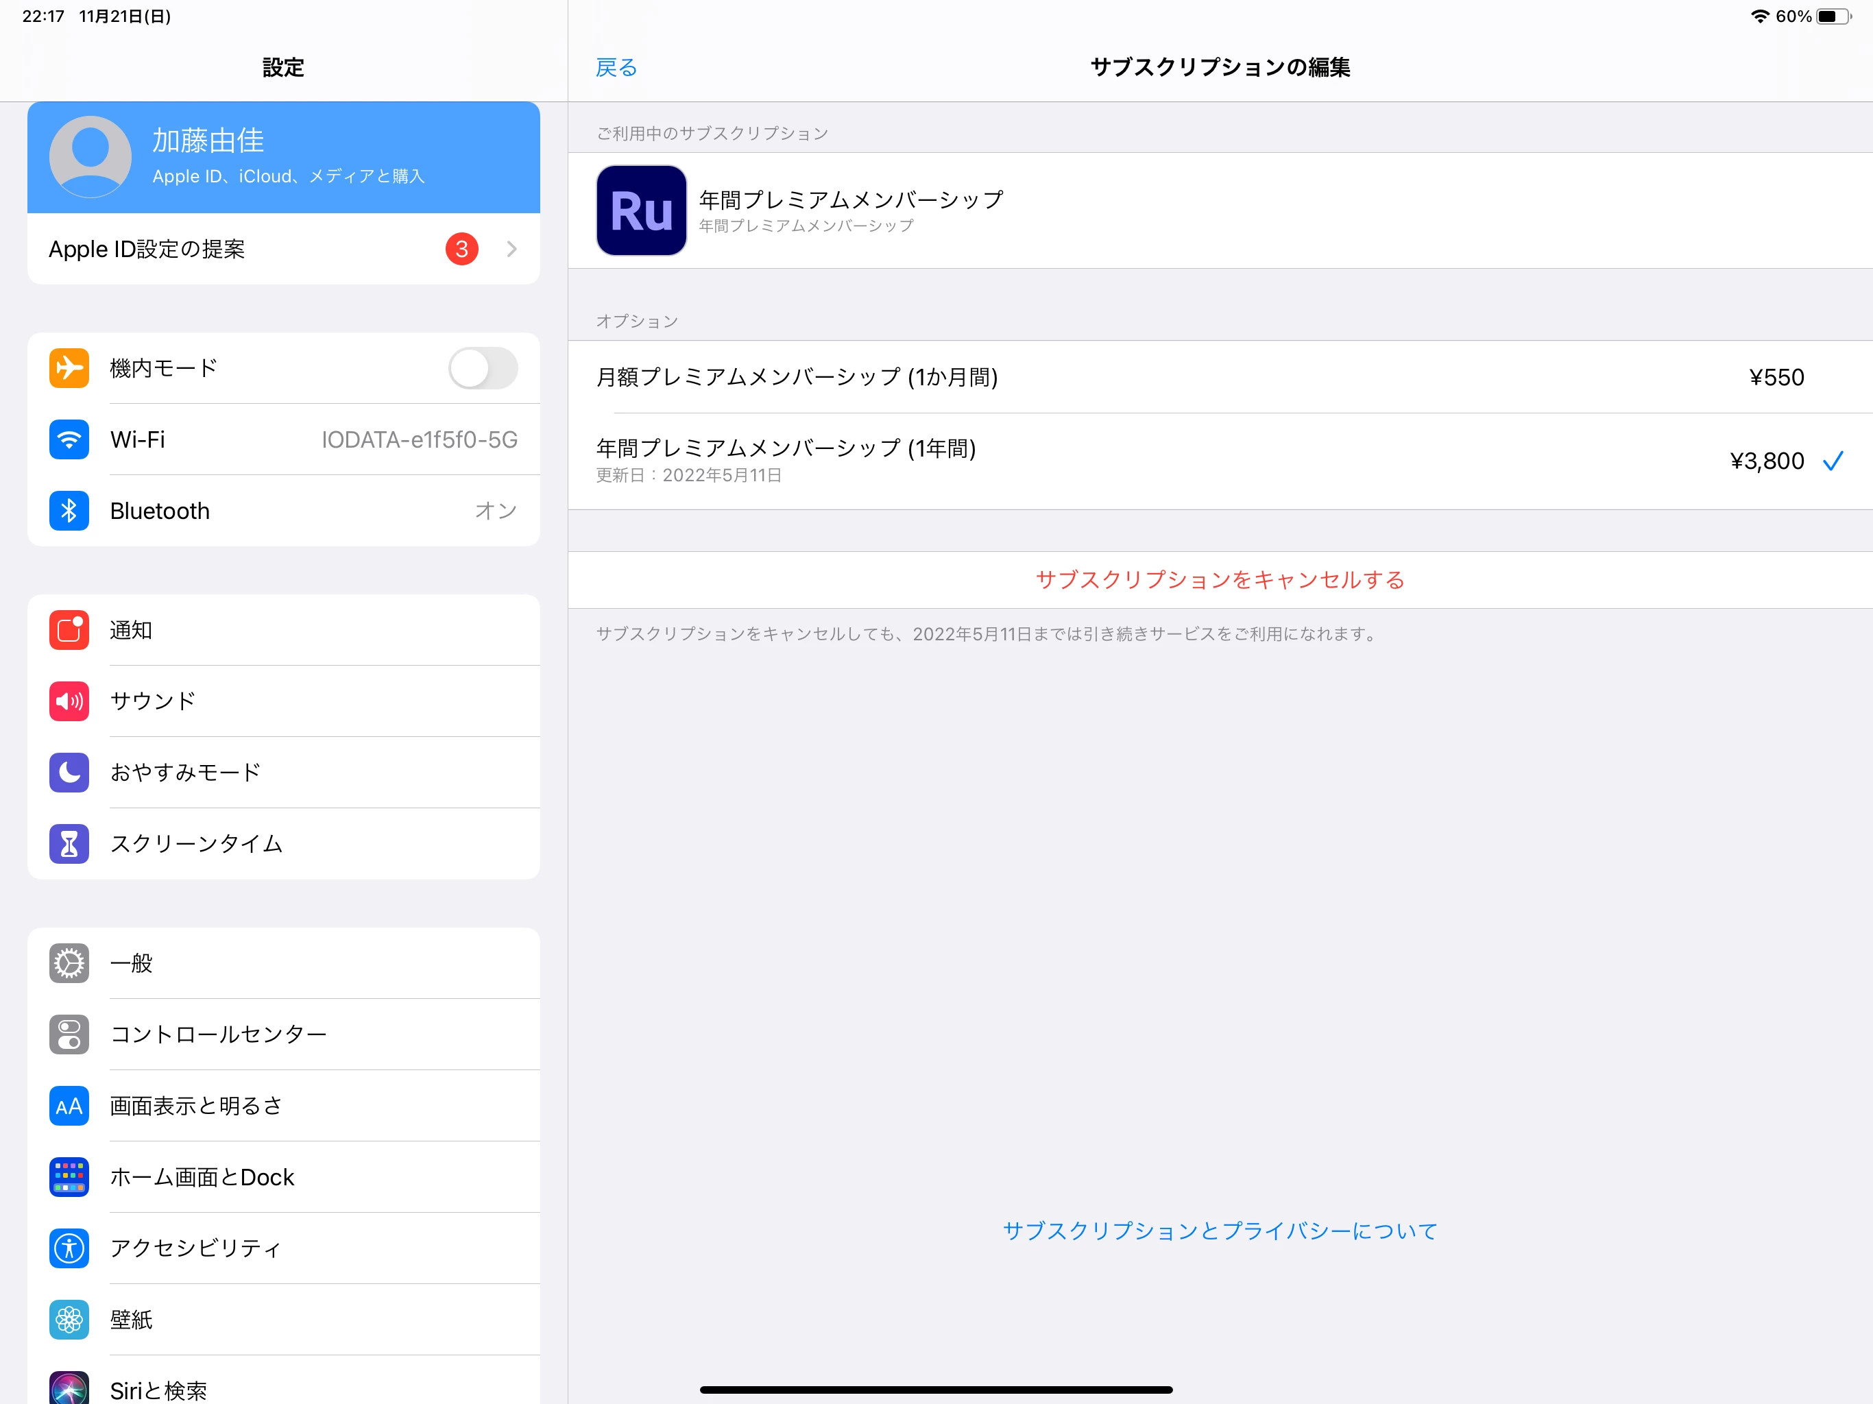
Task: Tap the アクセシビリティ accessibility icon
Action: tap(69, 1248)
